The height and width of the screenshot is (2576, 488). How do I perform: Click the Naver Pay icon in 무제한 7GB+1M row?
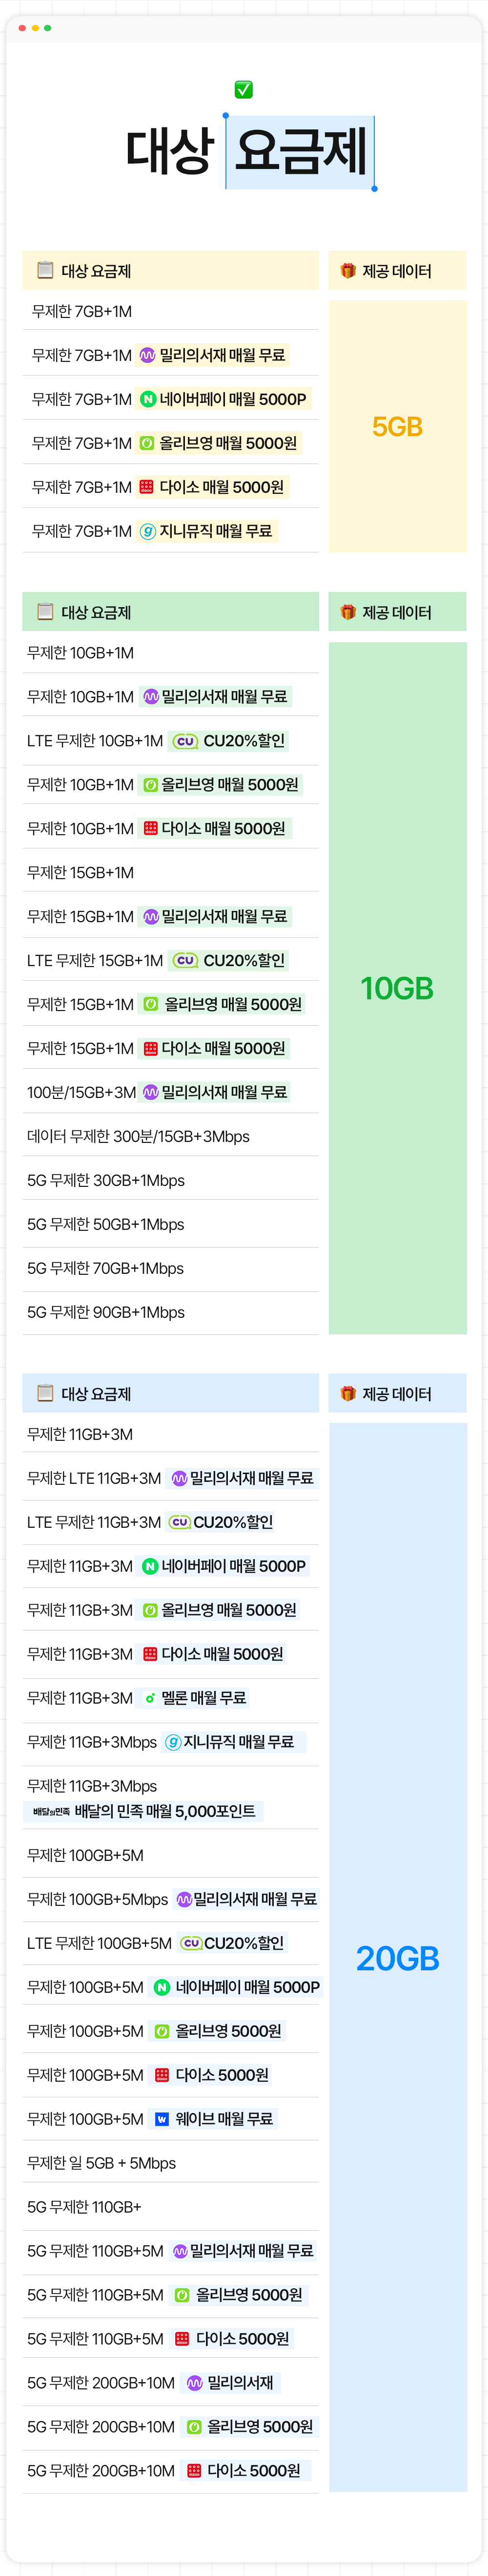pyautogui.click(x=148, y=399)
